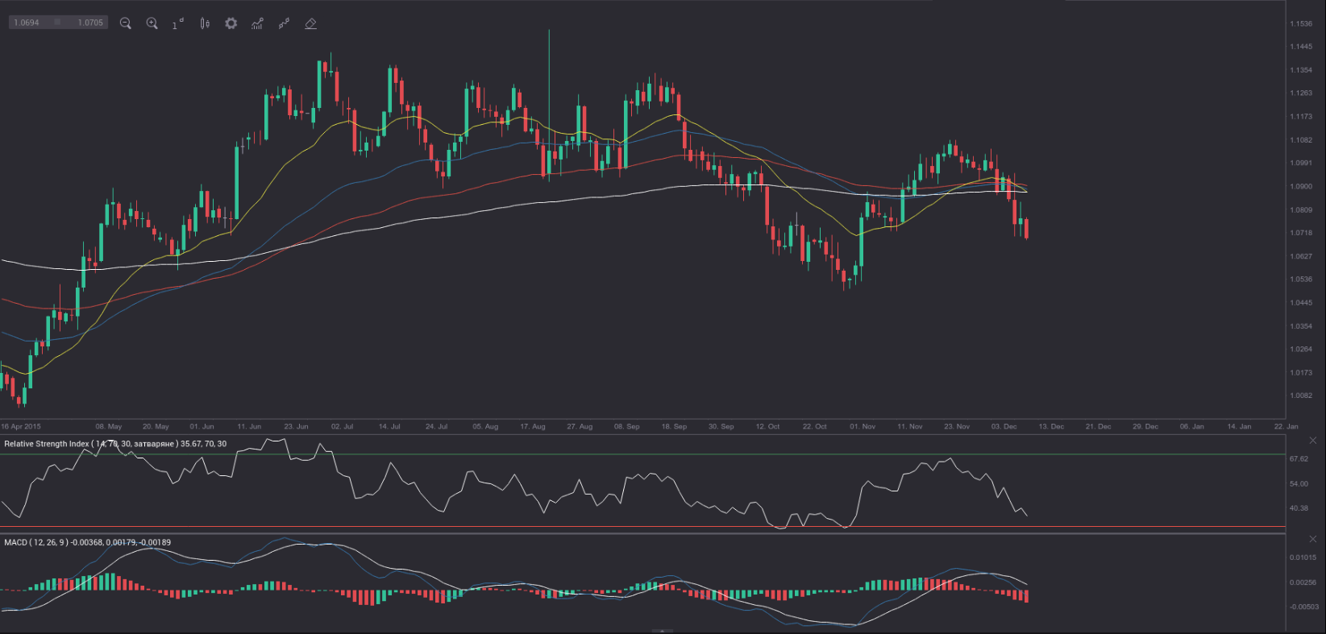Click the 1.0705 ask price
The width and height of the screenshot is (1326, 634).
point(90,23)
